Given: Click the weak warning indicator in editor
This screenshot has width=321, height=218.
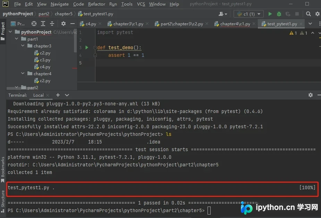Looking at the screenshot, I should pos(303,33).
